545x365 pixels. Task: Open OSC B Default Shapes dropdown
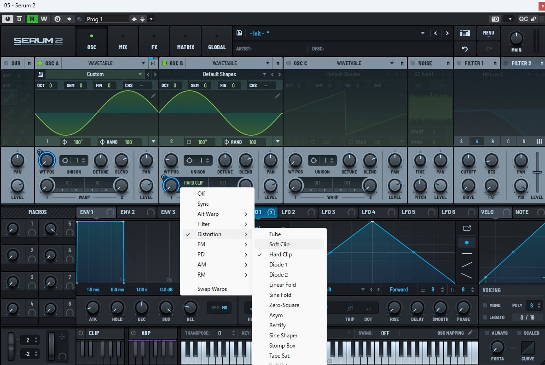pyautogui.click(x=219, y=75)
